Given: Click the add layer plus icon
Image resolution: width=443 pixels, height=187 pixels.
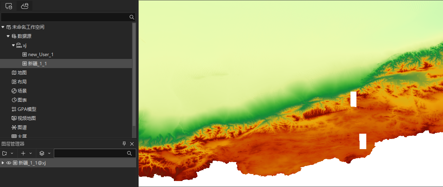Looking at the screenshot, I should [x=23, y=153].
